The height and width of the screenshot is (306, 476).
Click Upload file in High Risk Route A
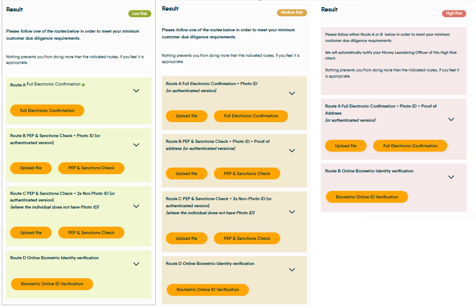click(x=346, y=146)
